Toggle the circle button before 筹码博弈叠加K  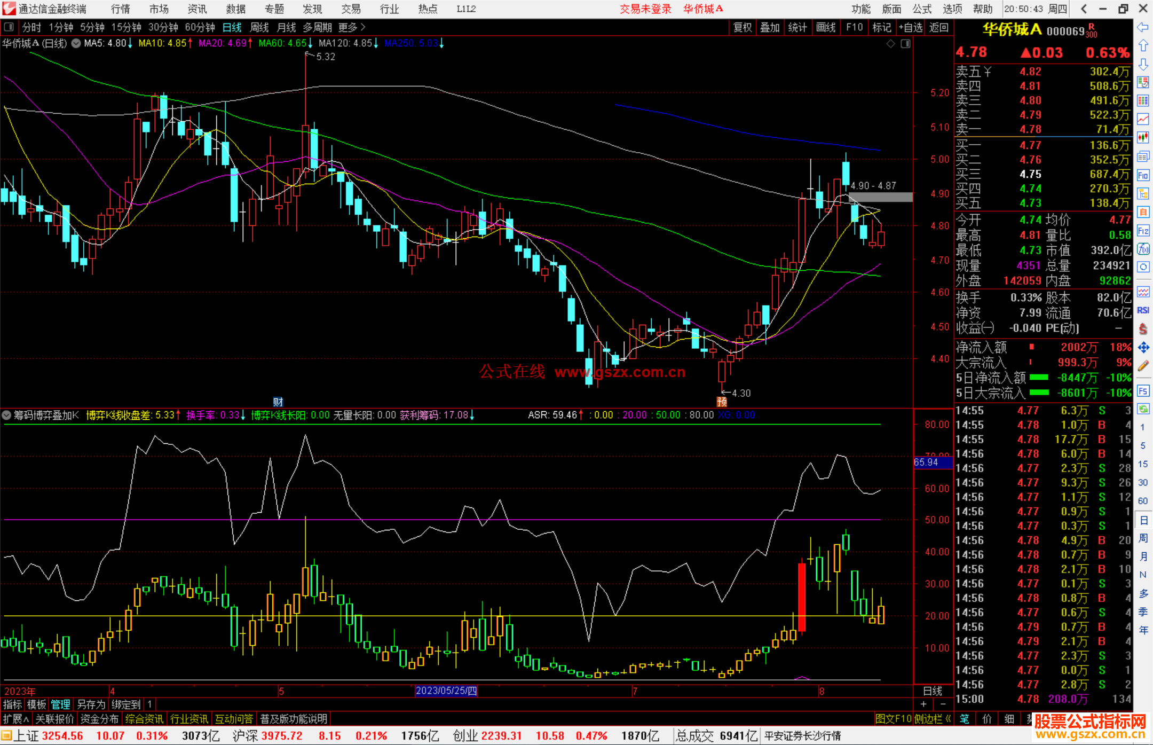6,415
